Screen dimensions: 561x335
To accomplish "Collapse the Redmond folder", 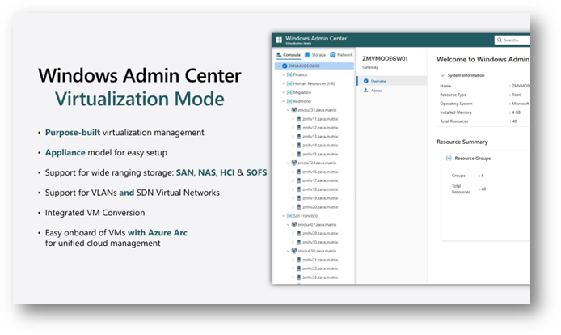I will coord(282,101).
